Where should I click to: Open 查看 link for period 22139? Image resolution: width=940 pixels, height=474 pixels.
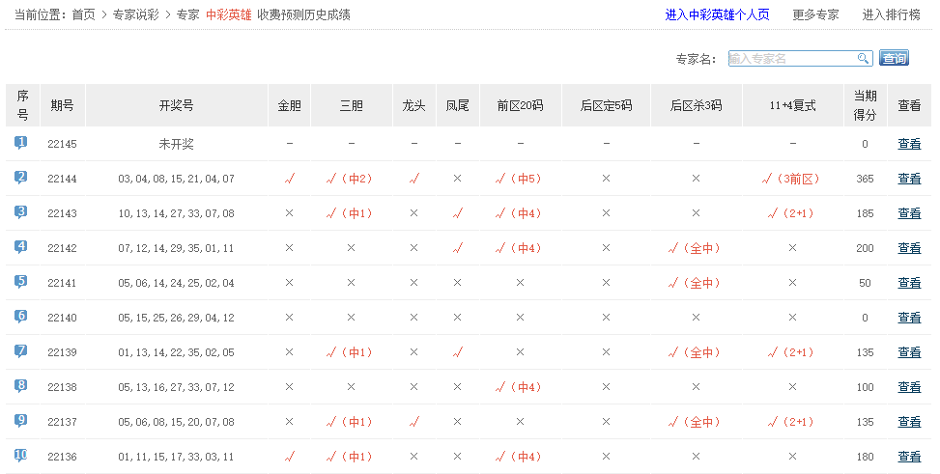[x=909, y=352]
